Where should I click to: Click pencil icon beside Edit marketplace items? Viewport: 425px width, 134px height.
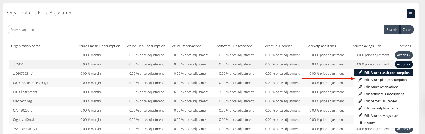(360, 108)
